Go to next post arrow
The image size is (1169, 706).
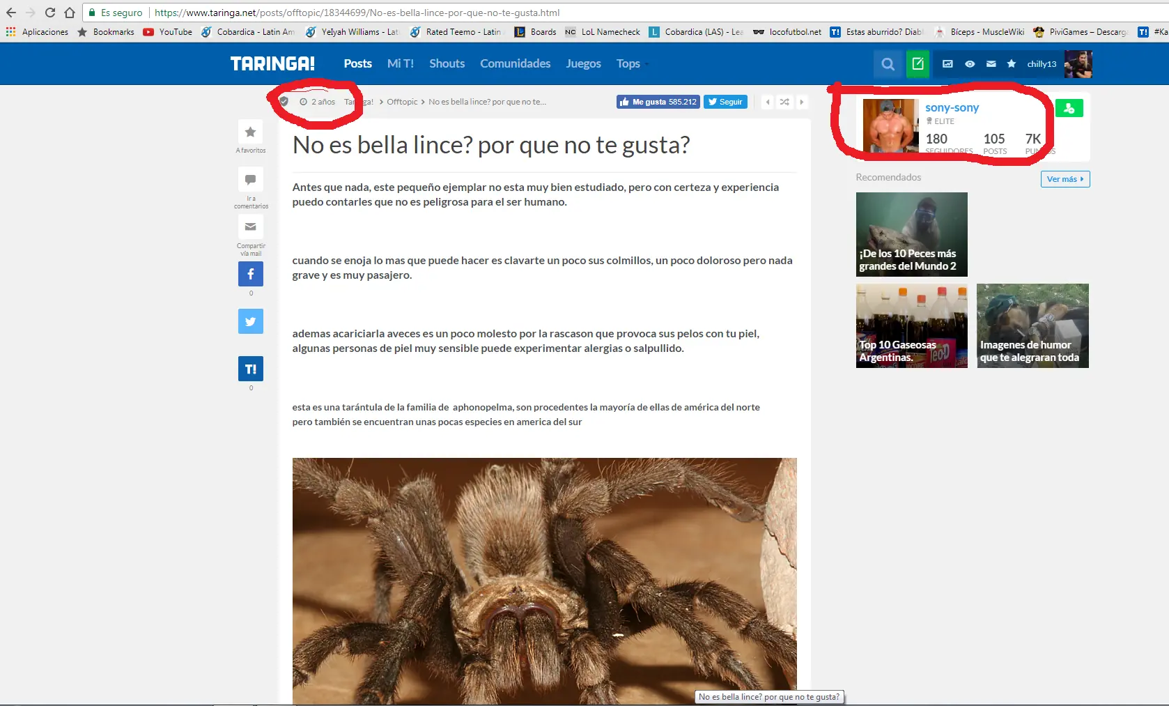[801, 102]
